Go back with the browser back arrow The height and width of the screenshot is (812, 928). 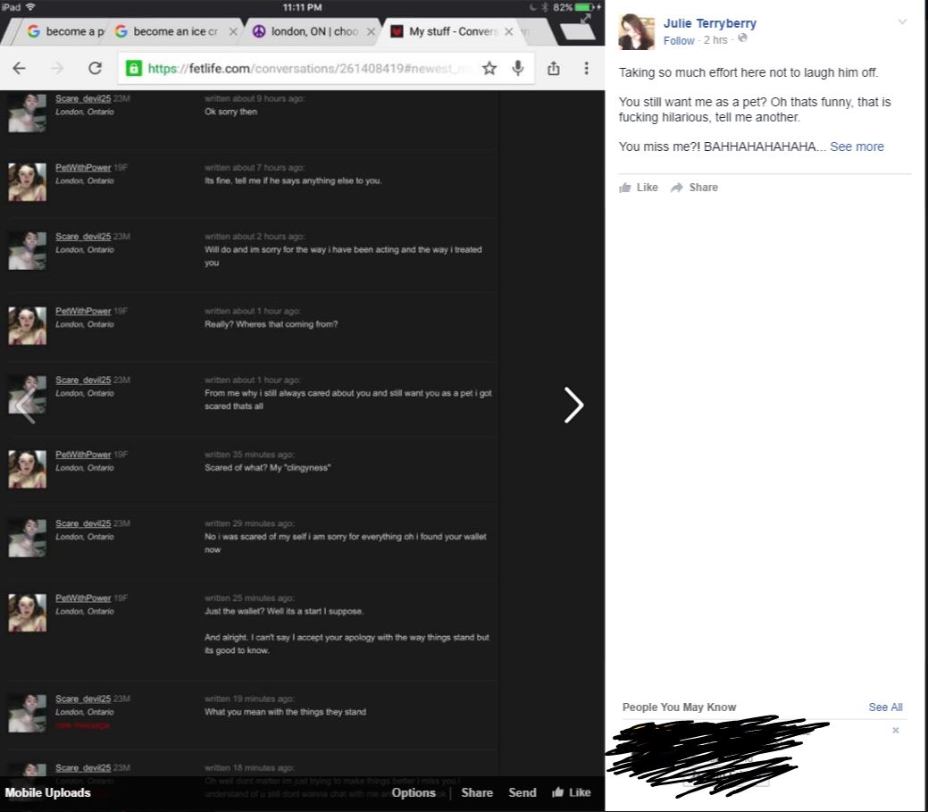pyautogui.click(x=19, y=68)
